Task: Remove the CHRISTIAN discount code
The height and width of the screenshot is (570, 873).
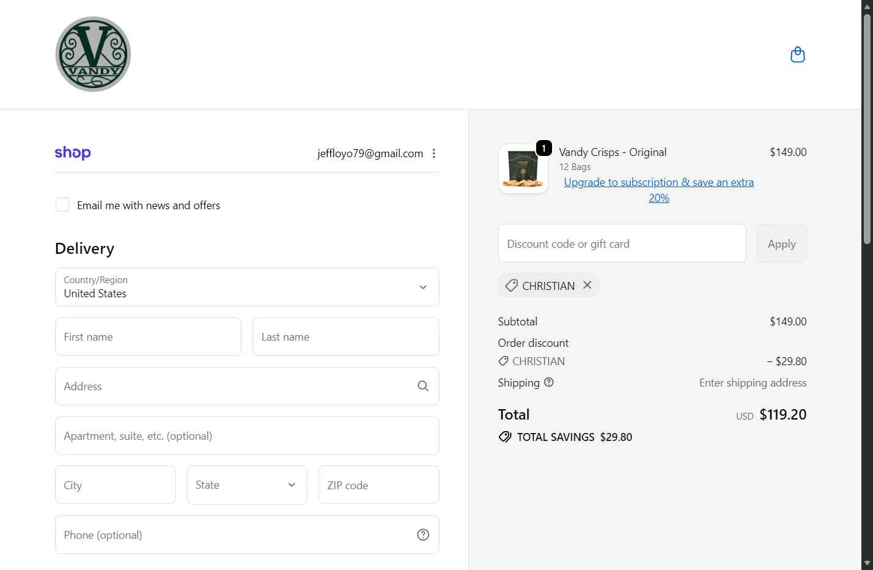Action: click(587, 285)
